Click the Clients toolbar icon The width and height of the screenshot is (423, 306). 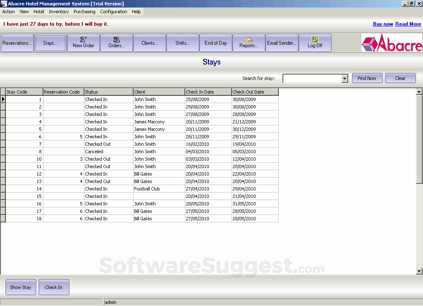pyautogui.click(x=149, y=43)
